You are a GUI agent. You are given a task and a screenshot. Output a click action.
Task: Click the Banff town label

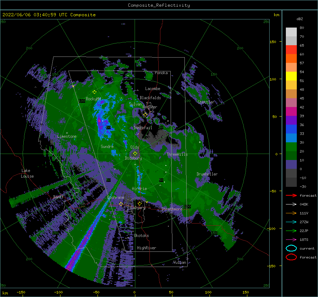[x=58, y=197]
